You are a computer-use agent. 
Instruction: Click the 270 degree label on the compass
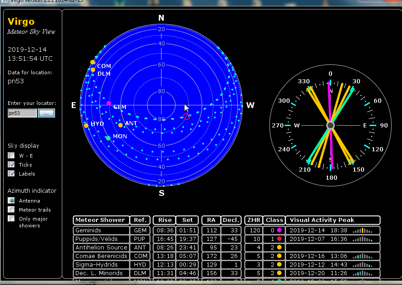(x=277, y=125)
